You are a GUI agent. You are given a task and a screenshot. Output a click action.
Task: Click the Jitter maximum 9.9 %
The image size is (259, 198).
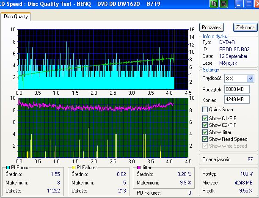click(x=185, y=183)
